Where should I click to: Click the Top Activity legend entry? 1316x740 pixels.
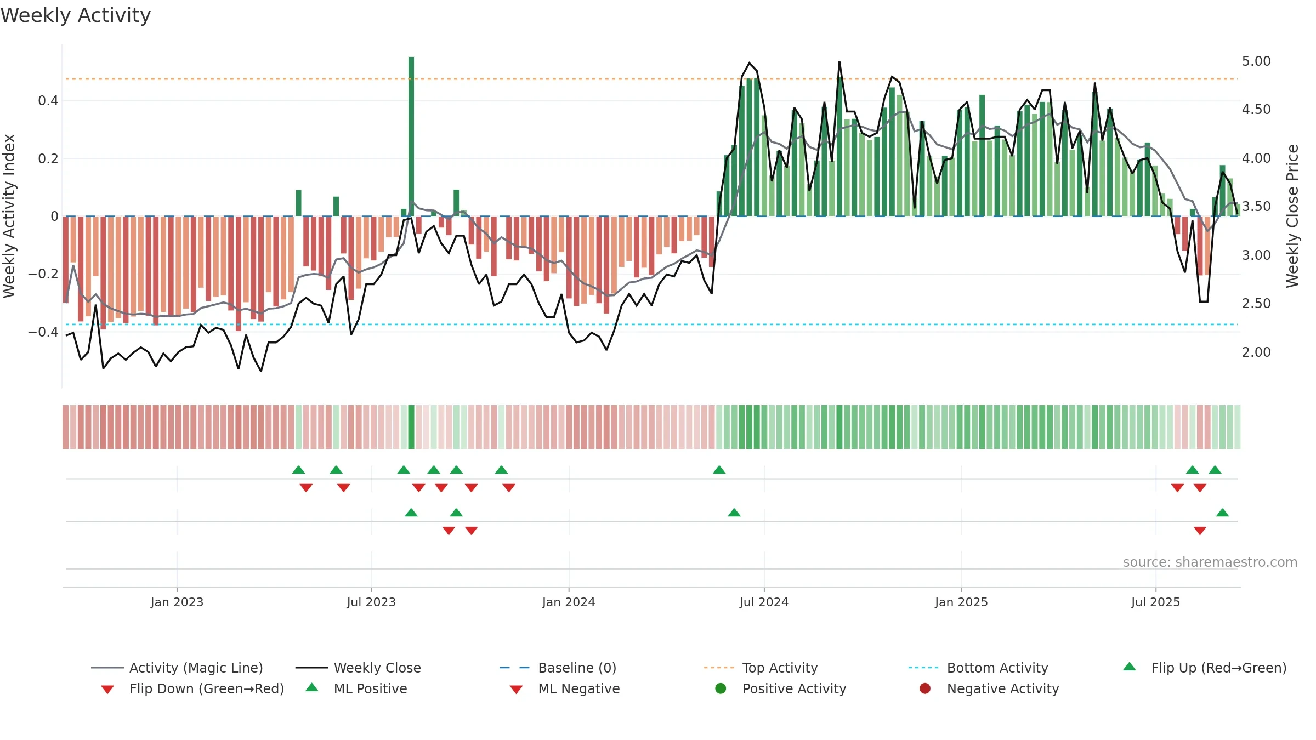click(x=761, y=668)
